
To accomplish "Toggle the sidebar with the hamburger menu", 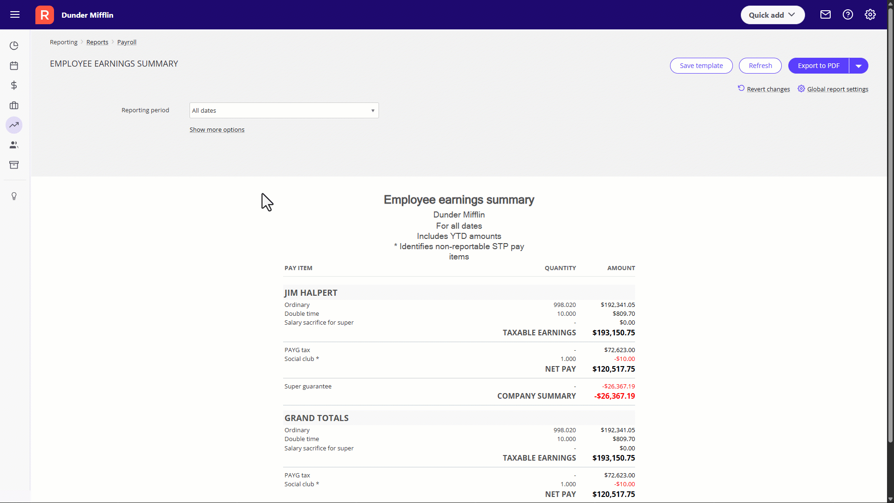I will (x=15, y=14).
